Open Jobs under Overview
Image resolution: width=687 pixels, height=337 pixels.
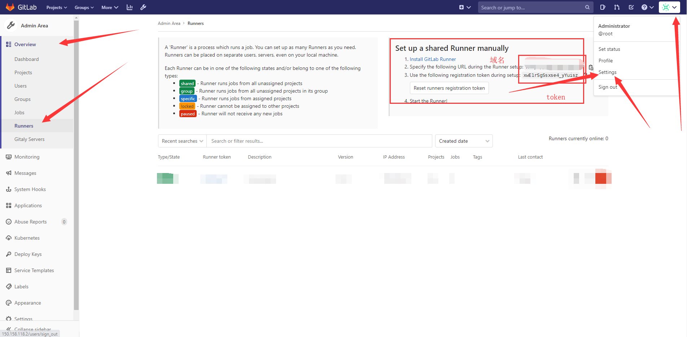pos(19,112)
